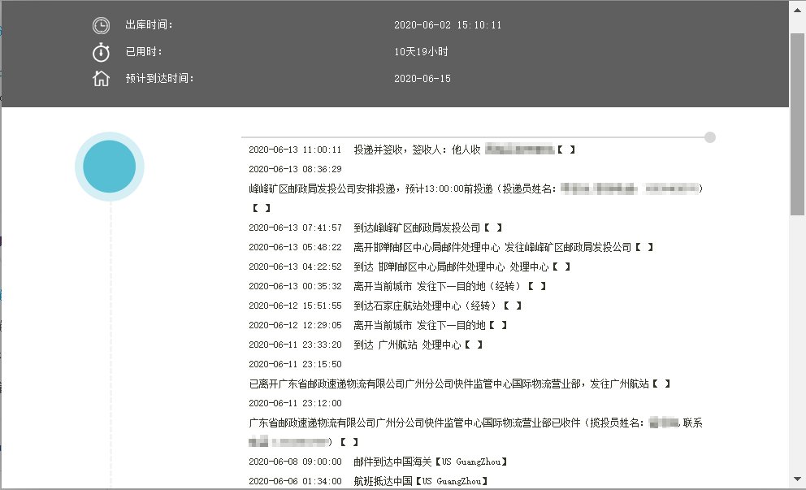The image size is (806, 490).
Task: Click the 离开当前城市 发往下一目的地（经转）entry
Action: [449, 286]
